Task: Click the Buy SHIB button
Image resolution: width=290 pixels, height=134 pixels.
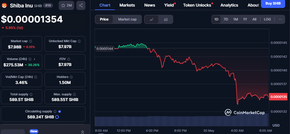Action: (273, 3)
